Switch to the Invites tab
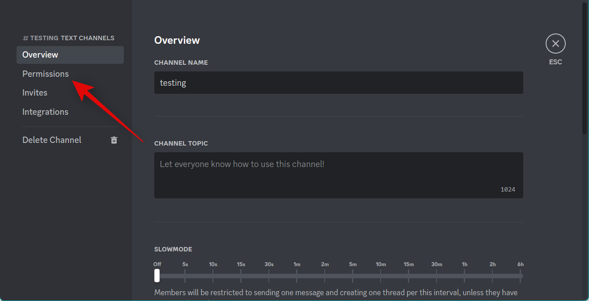This screenshot has height=301, width=589. tap(35, 92)
